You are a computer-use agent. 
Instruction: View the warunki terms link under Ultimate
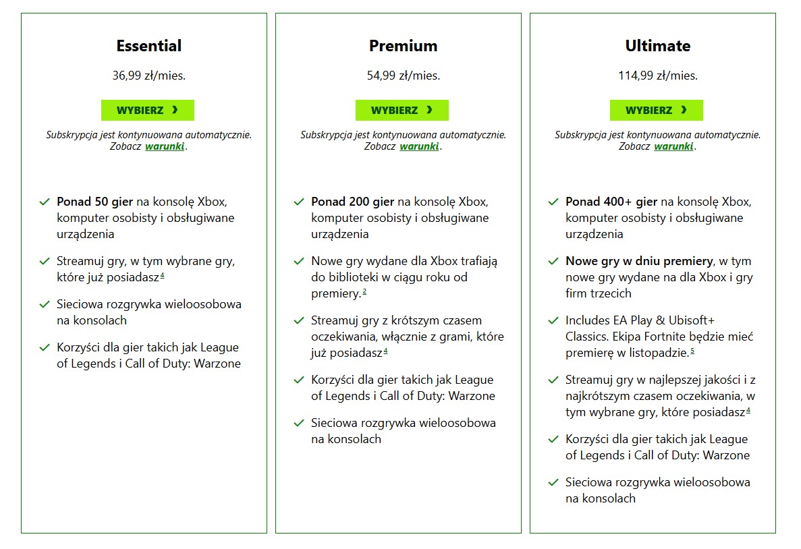pyautogui.click(x=673, y=146)
